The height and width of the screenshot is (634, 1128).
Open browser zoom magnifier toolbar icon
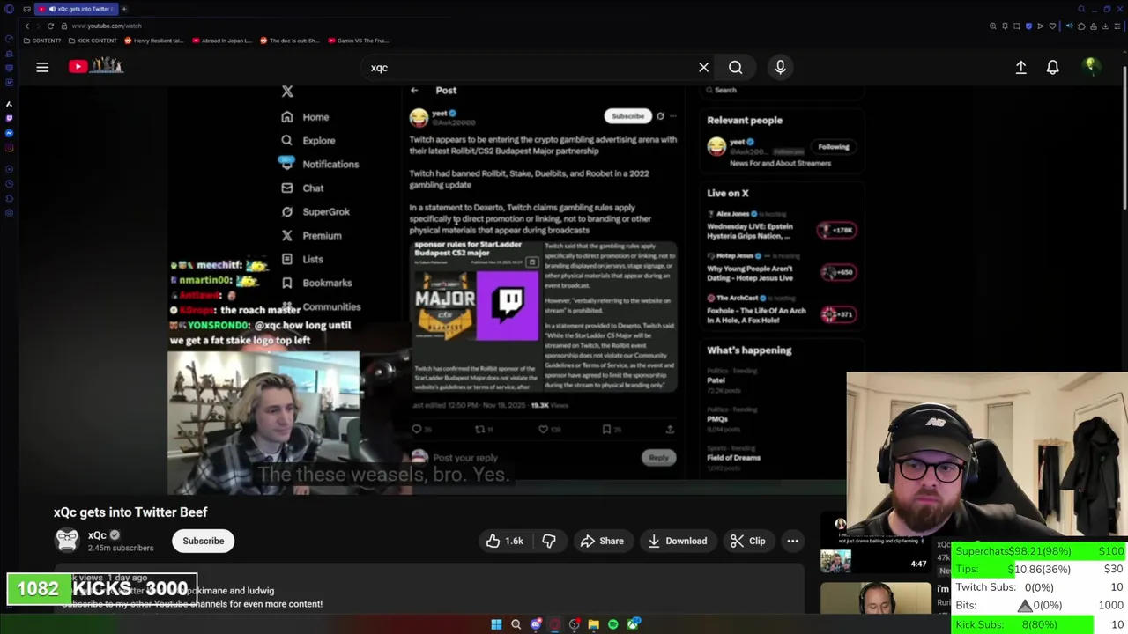[992, 26]
